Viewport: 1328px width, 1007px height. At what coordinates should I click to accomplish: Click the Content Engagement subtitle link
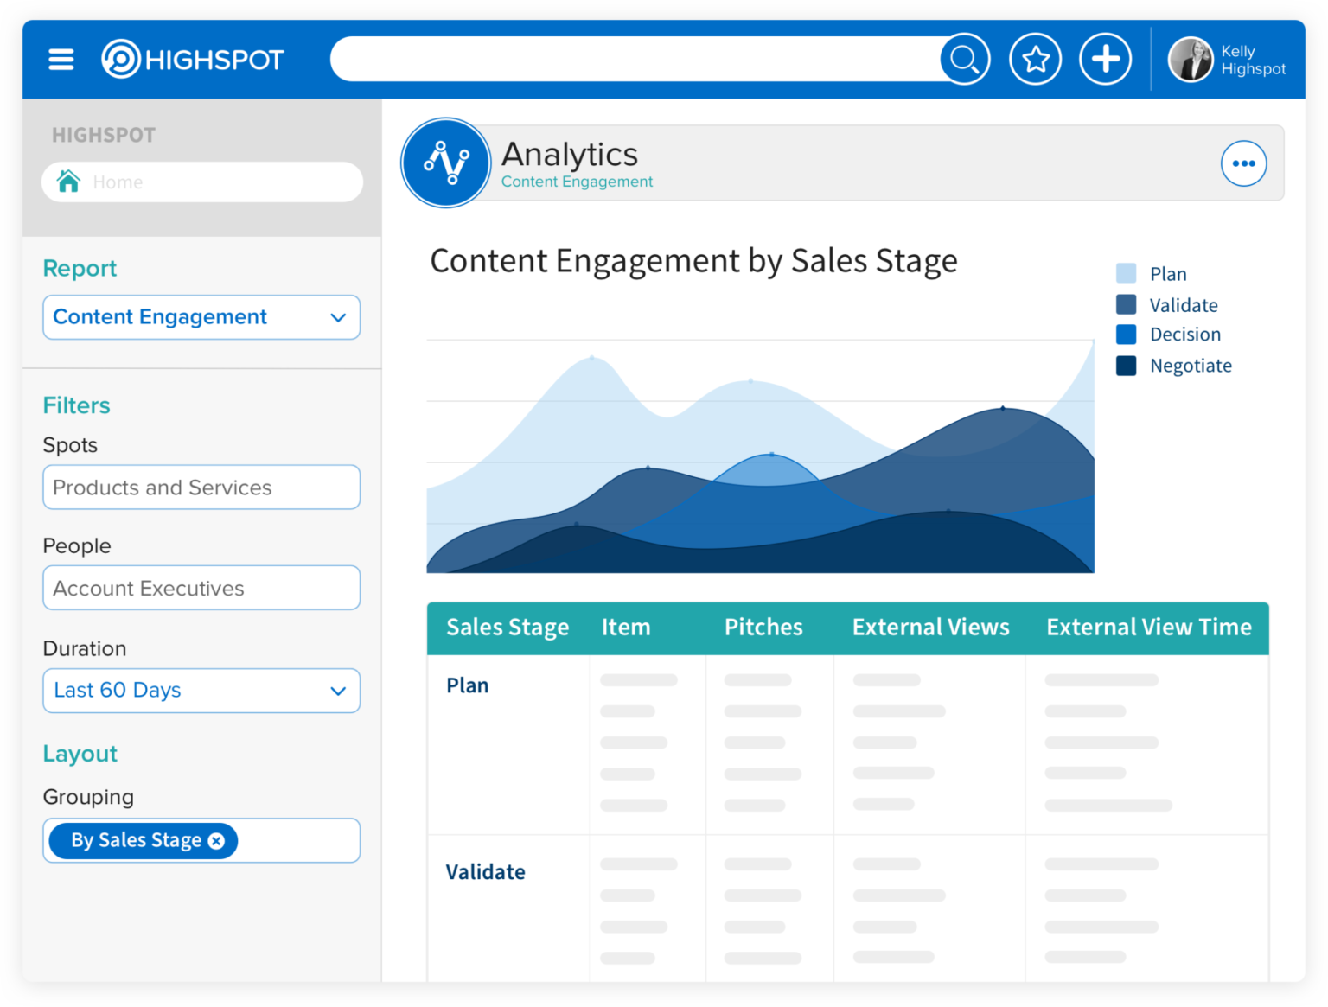pos(576,182)
